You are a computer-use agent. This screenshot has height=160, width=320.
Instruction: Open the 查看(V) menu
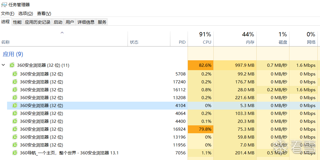44,14
